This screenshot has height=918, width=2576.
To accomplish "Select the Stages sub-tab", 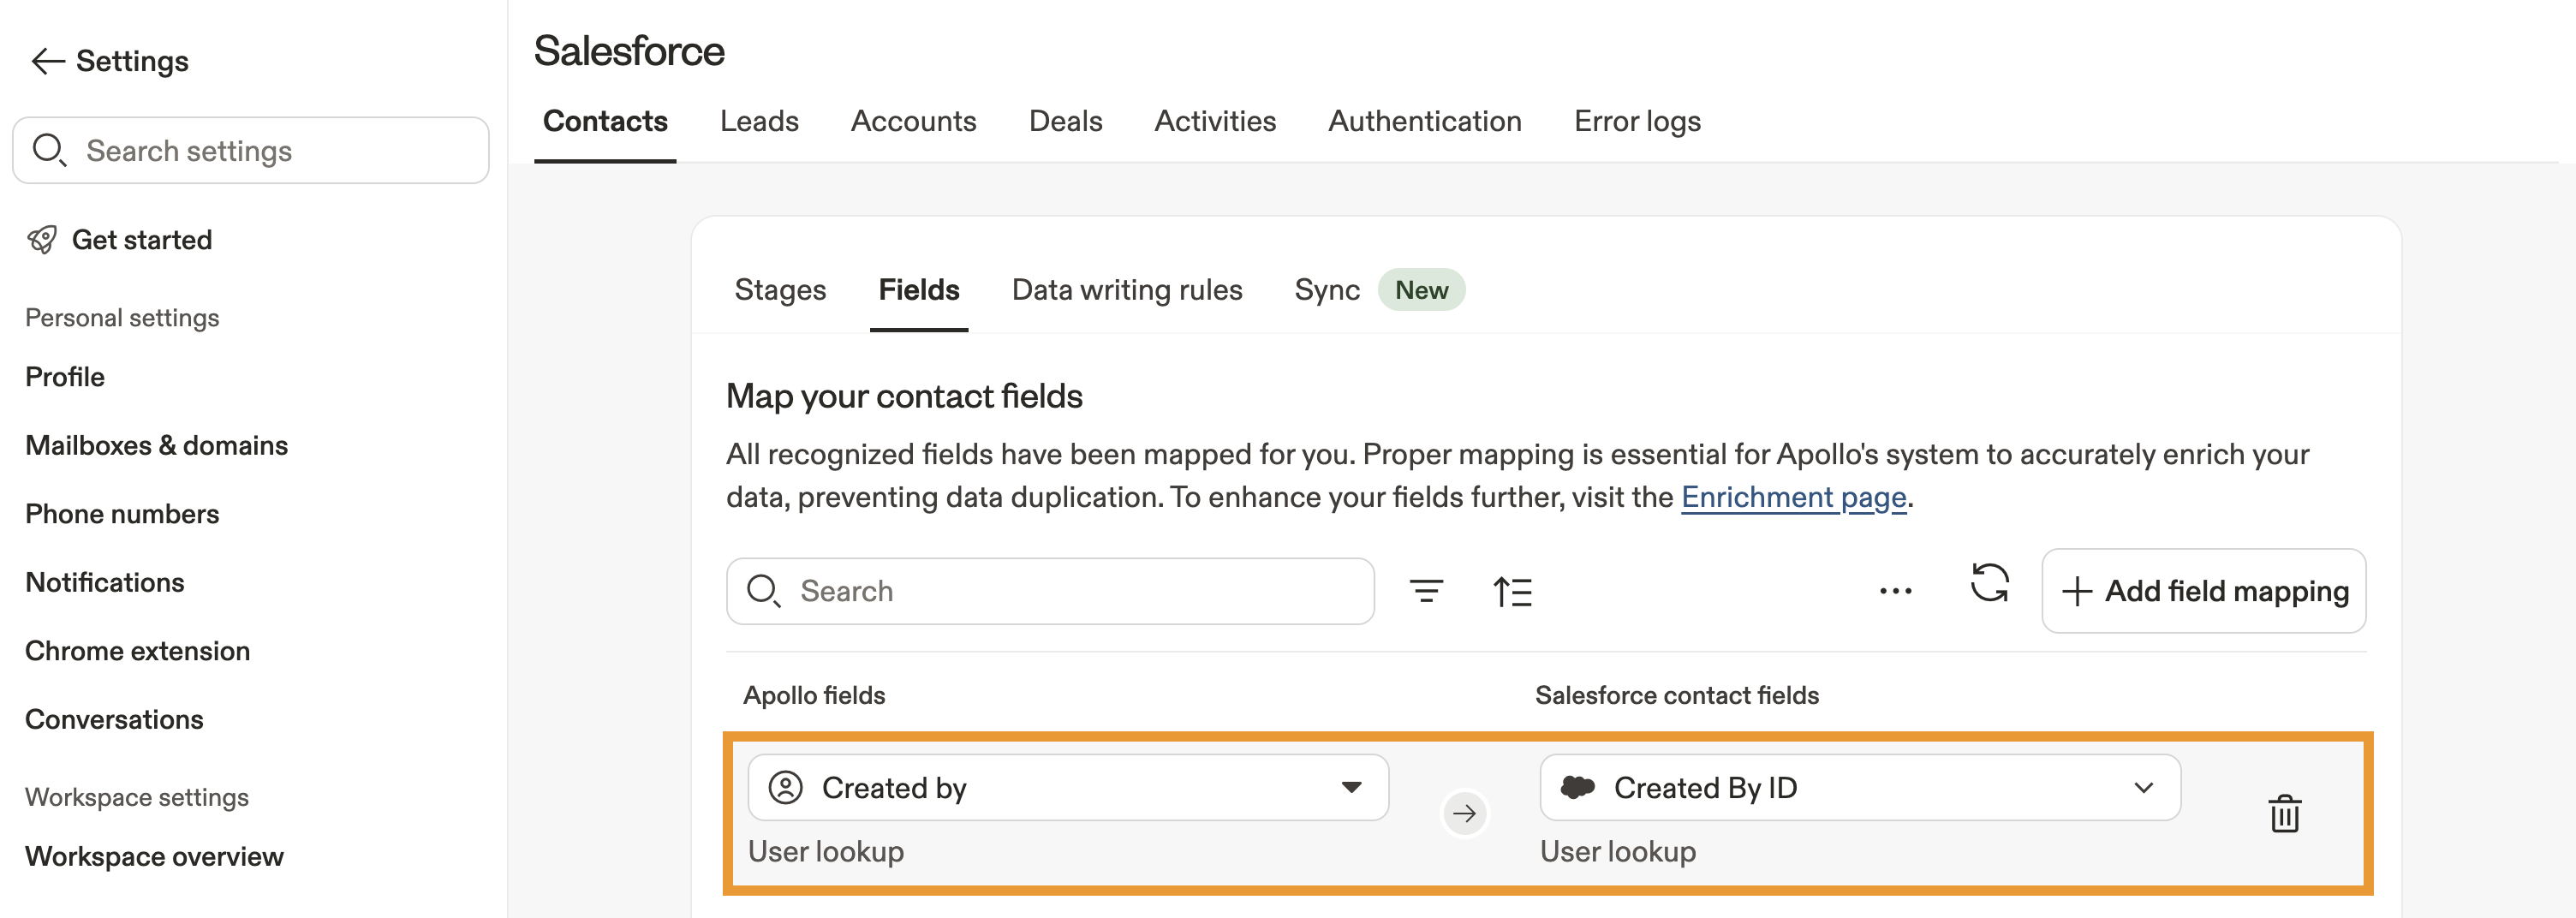I will (780, 290).
